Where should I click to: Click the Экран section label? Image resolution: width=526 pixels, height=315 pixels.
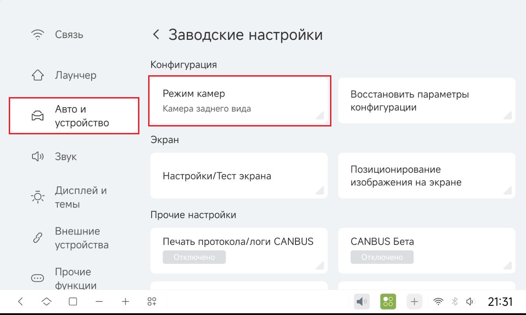click(165, 140)
